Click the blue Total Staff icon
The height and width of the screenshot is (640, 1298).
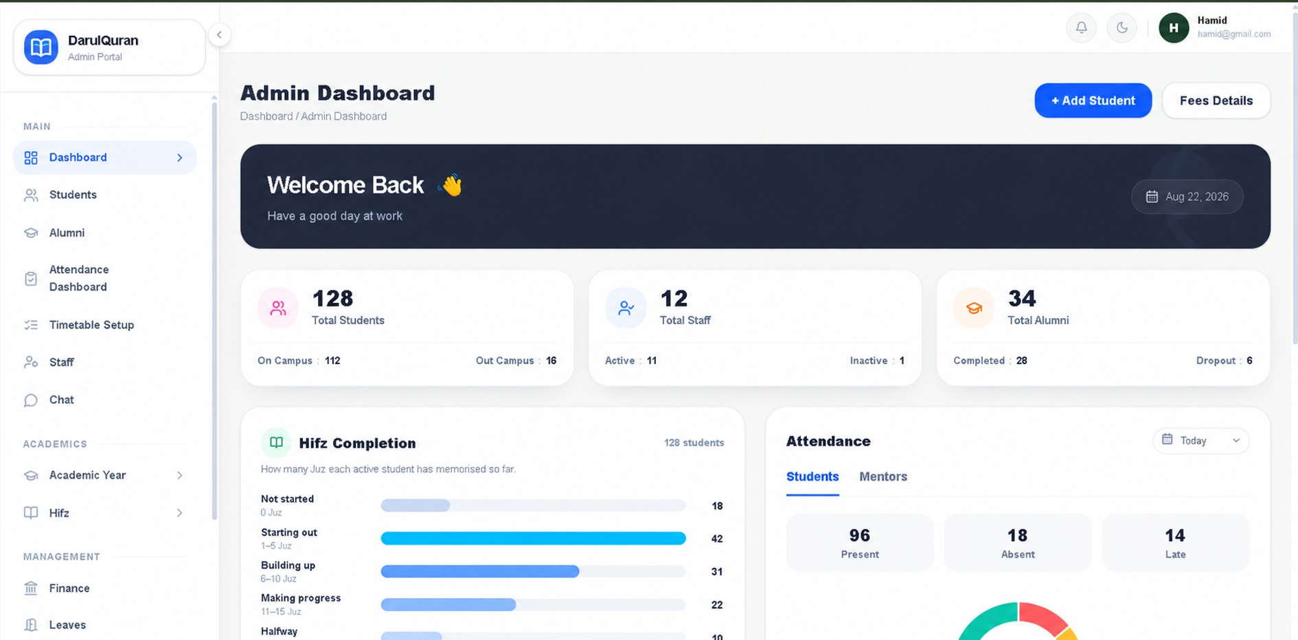click(626, 308)
